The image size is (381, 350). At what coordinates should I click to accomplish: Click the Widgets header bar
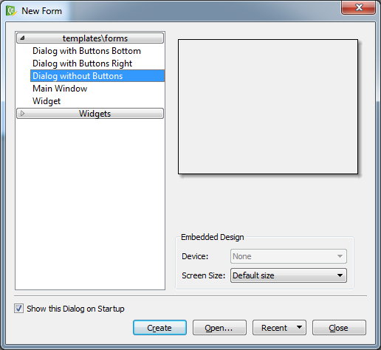[x=90, y=114]
